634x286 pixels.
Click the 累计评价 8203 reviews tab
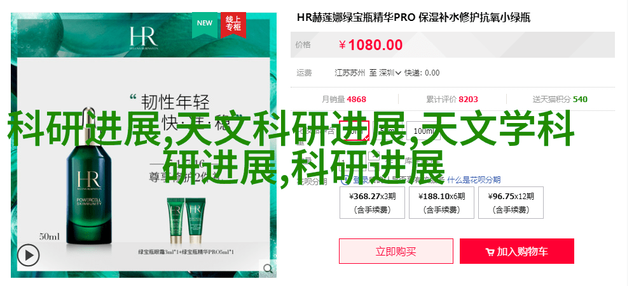(x=452, y=99)
